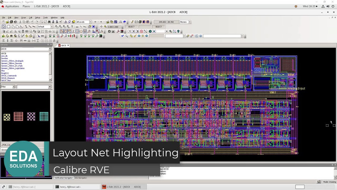This screenshot has height=190, width=337.
Task: Toggle the numbered 3 marker button
Action: (137, 31)
